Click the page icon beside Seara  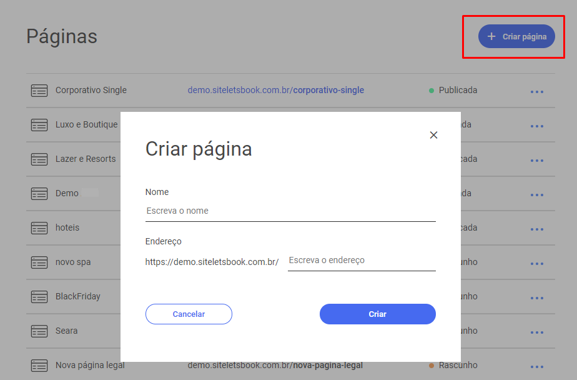pos(39,332)
